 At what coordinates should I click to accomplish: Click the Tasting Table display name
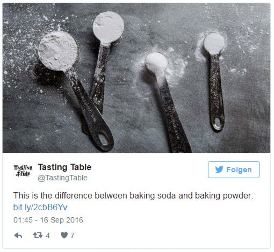pos(65,167)
